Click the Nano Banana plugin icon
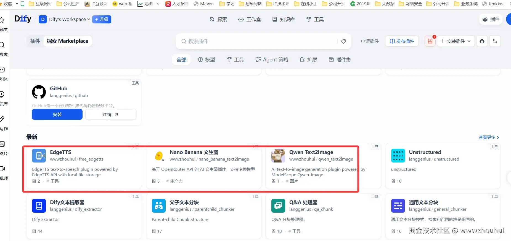511x241 pixels. click(x=159, y=156)
